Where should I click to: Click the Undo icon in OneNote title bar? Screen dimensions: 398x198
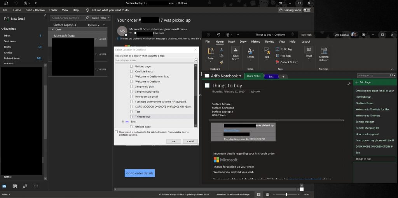point(218,35)
